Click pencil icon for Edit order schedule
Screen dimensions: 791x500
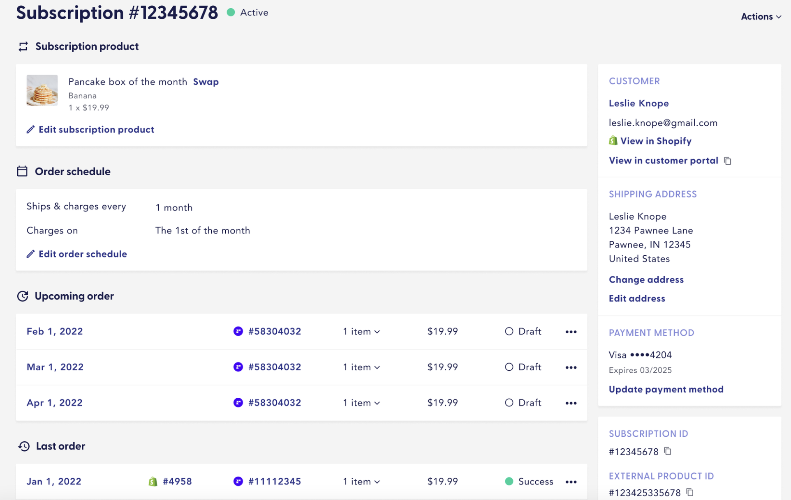pos(30,254)
